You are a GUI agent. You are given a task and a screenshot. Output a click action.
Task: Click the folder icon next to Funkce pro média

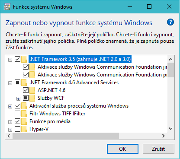click(24, 121)
